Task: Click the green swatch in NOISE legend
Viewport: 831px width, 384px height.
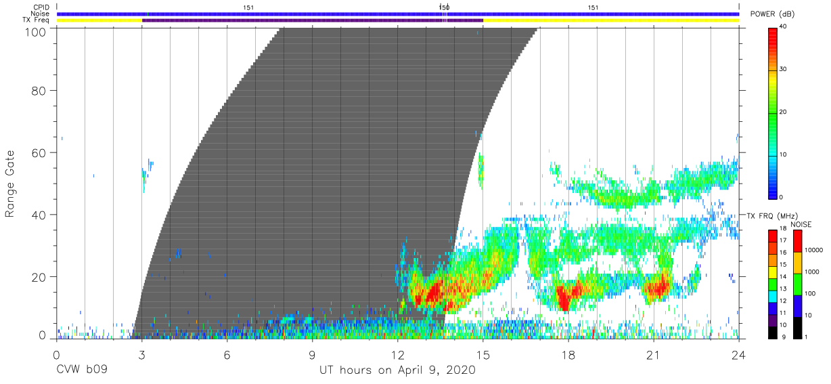Action: pyautogui.click(x=797, y=284)
